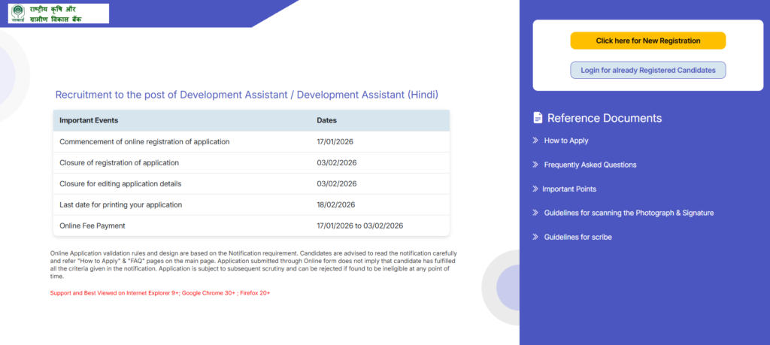Click chevron icon beside Guidelines for scanning Photograph

(535, 213)
